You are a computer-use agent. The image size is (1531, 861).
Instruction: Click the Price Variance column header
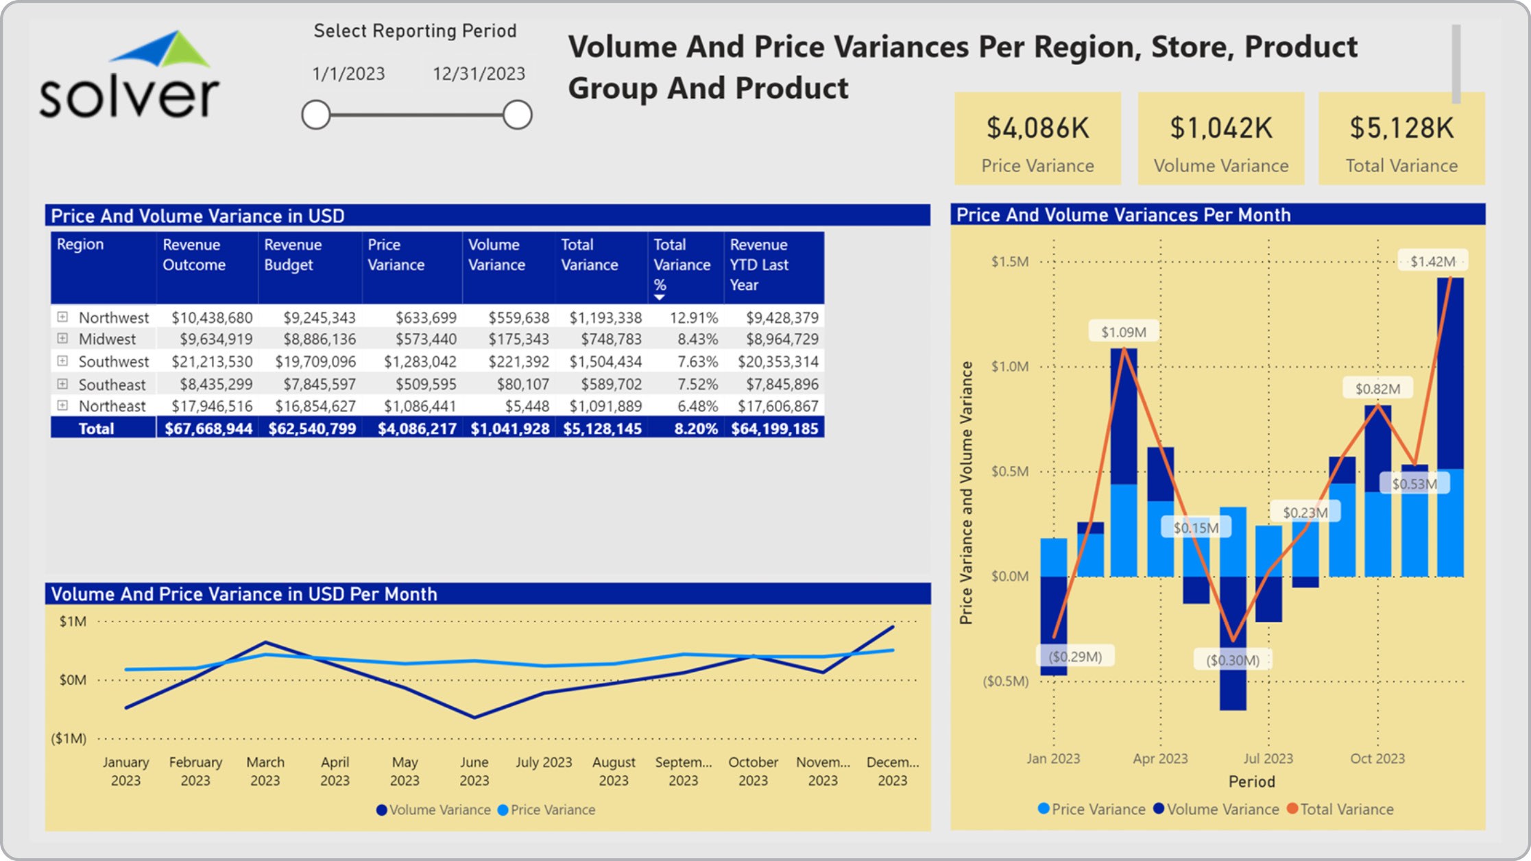click(396, 255)
